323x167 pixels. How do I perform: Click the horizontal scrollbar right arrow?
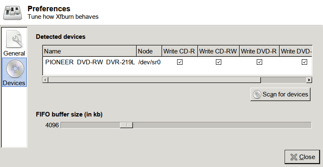(x=309, y=80)
